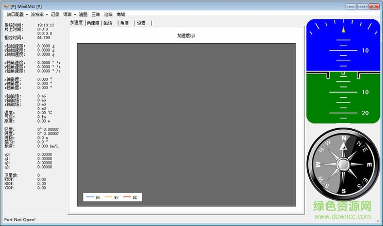Click the N marker on the compass
The width and height of the screenshot is (383, 226).
click(x=344, y=138)
